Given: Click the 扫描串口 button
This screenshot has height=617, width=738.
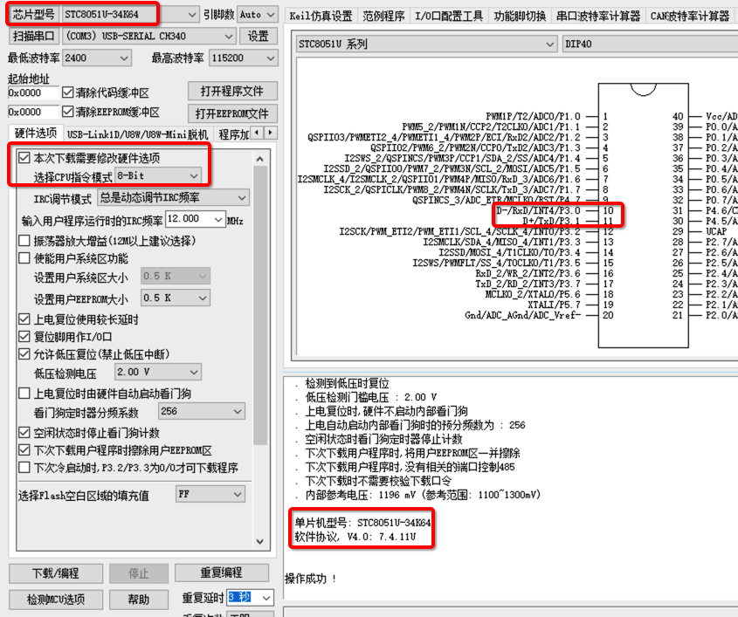Looking at the screenshot, I should [34, 36].
